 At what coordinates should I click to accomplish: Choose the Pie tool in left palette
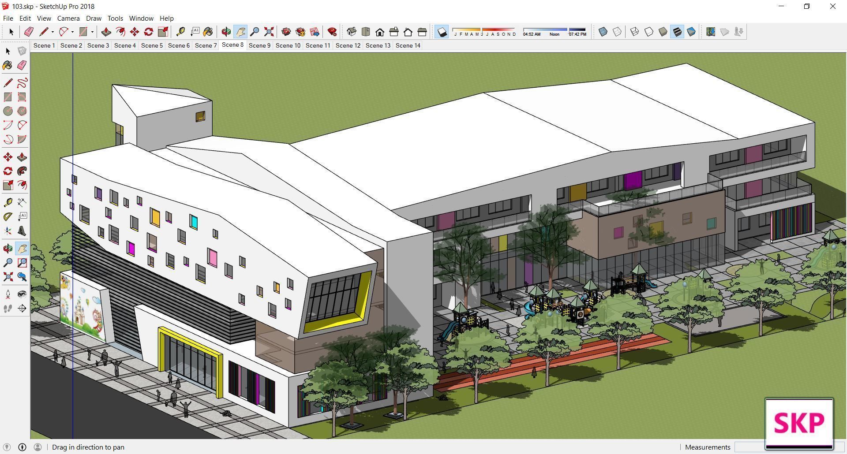click(22, 139)
